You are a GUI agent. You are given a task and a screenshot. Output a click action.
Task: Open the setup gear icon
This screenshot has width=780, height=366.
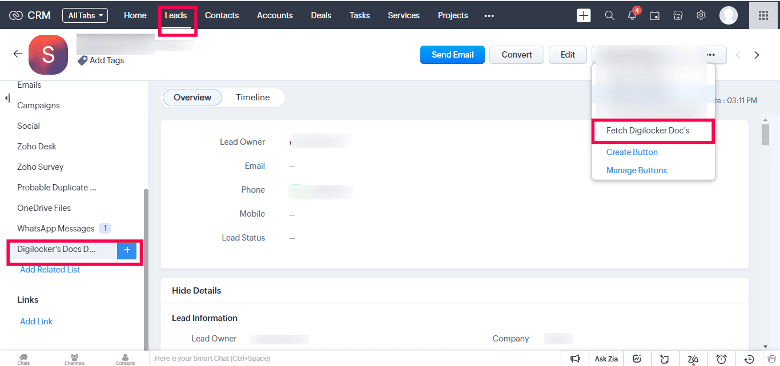click(x=701, y=15)
